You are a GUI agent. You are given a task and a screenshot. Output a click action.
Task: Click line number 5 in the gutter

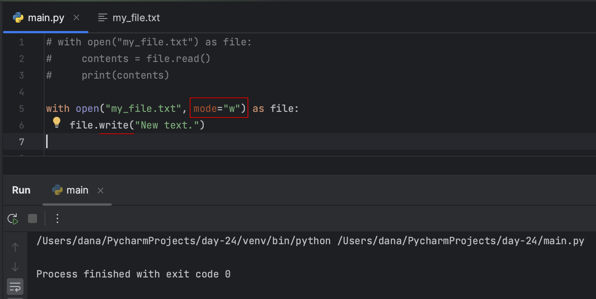[22, 108]
